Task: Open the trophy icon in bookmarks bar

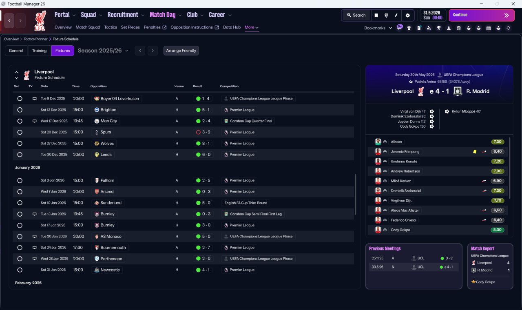Action: point(439,28)
